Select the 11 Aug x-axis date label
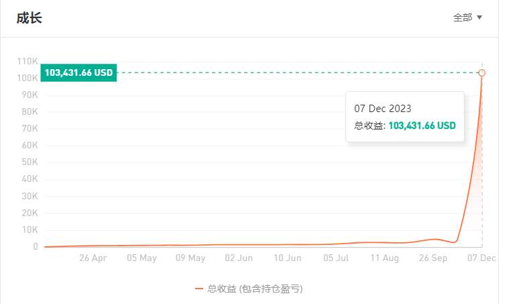The width and height of the screenshot is (515, 304). [x=385, y=258]
